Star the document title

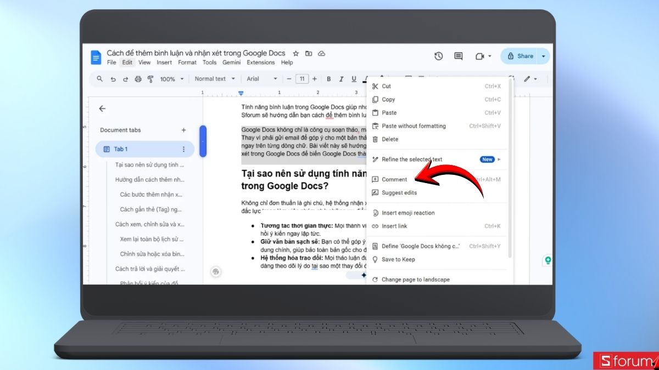[x=295, y=54]
